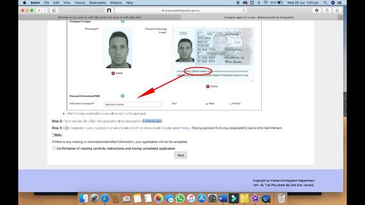365x205 pixels.
Task: Click the Safari address bar
Action: coord(181,10)
